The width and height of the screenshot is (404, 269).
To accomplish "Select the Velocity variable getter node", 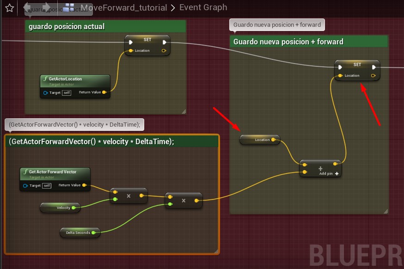I will click(61, 208).
